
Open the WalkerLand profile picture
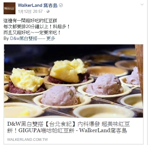point(10,8)
